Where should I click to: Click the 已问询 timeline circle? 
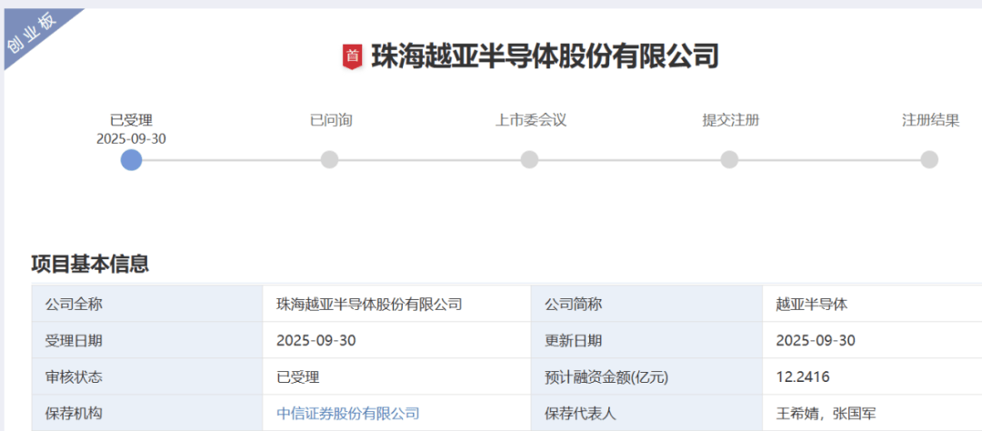[330, 160]
